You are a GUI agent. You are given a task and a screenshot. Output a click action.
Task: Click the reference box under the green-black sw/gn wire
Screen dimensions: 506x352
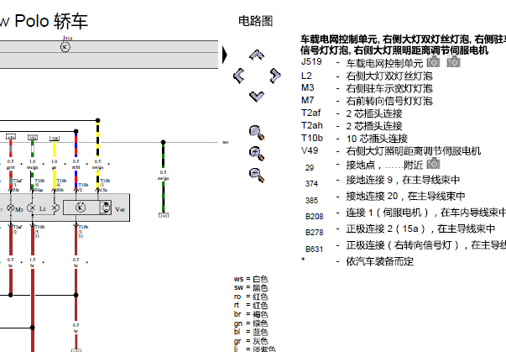pos(164,215)
